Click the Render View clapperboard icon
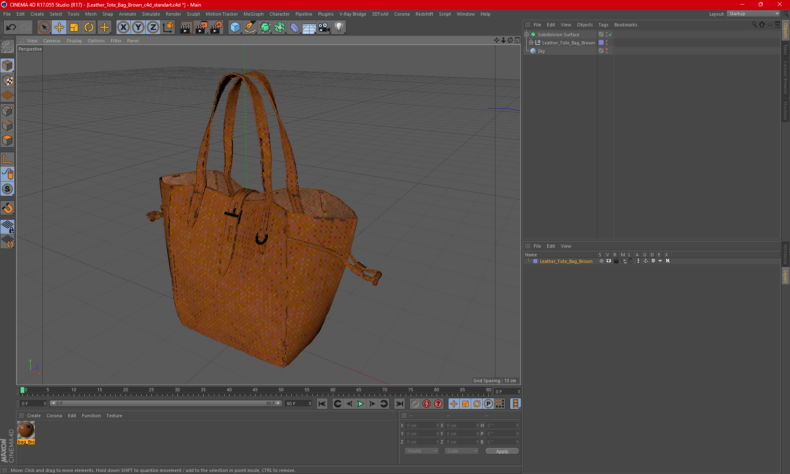790x474 pixels. pos(186,27)
